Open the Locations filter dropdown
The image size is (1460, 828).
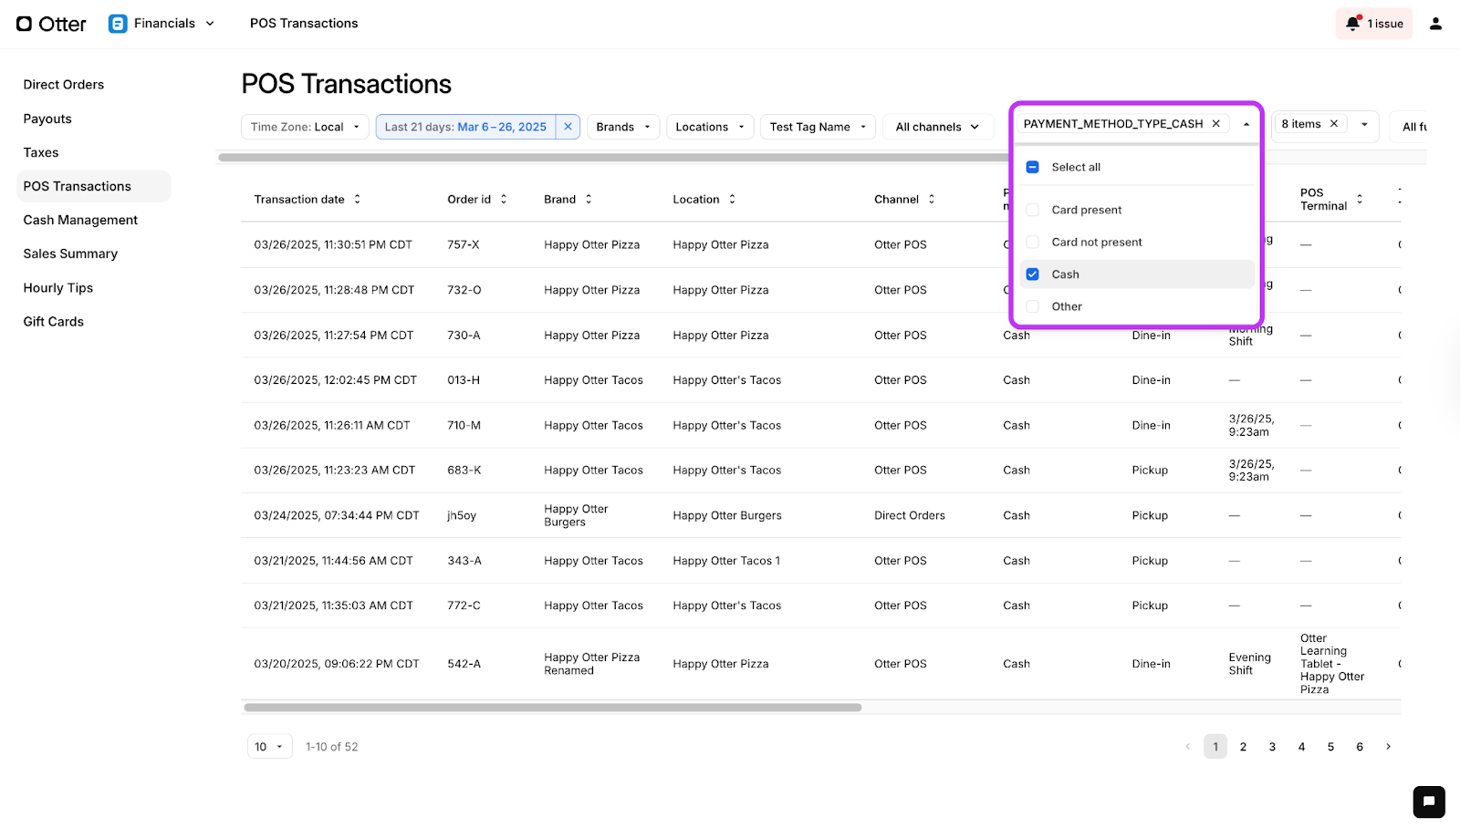(710, 127)
